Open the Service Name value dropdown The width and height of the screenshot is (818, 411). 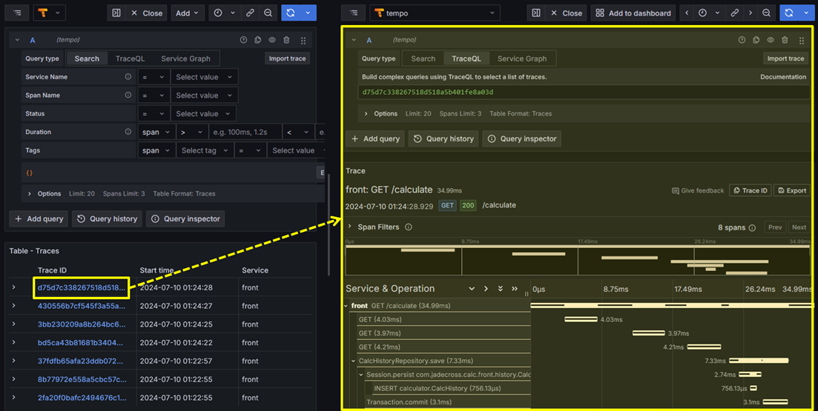tap(204, 76)
